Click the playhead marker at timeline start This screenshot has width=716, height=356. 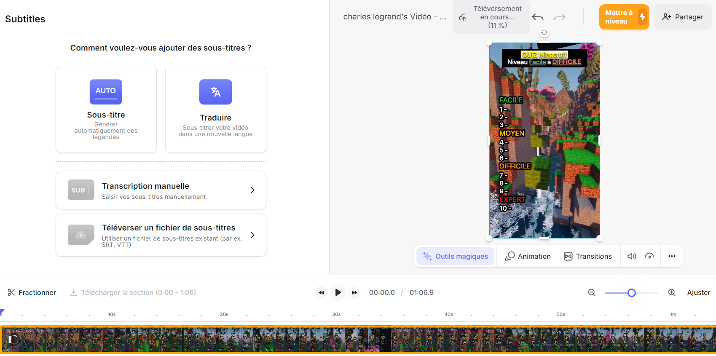[2, 312]
